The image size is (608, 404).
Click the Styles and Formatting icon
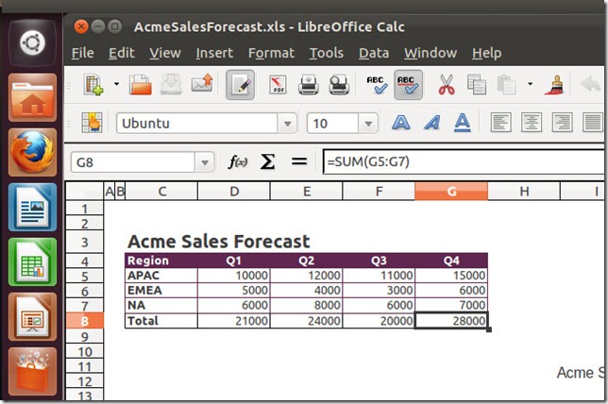pyautogui.click(x=92, y=123)
